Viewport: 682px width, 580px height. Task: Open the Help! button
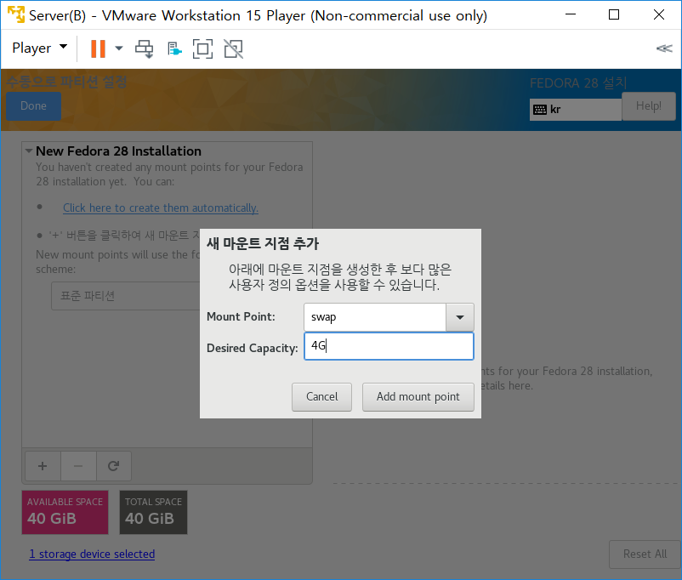649,106
